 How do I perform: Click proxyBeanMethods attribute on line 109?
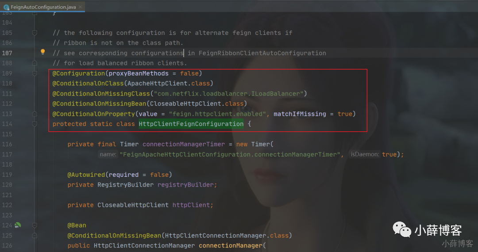[x=139, y=73]
